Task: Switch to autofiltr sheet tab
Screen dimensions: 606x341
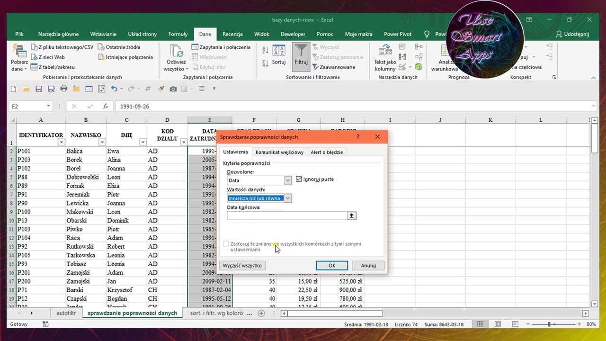Action: coord(66,313)
